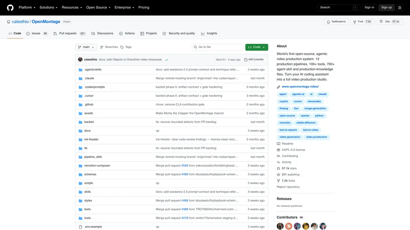Viewport: 410px width, 230px height.
Task: Switch to the Discussions tab
Action: coord(102,33)
